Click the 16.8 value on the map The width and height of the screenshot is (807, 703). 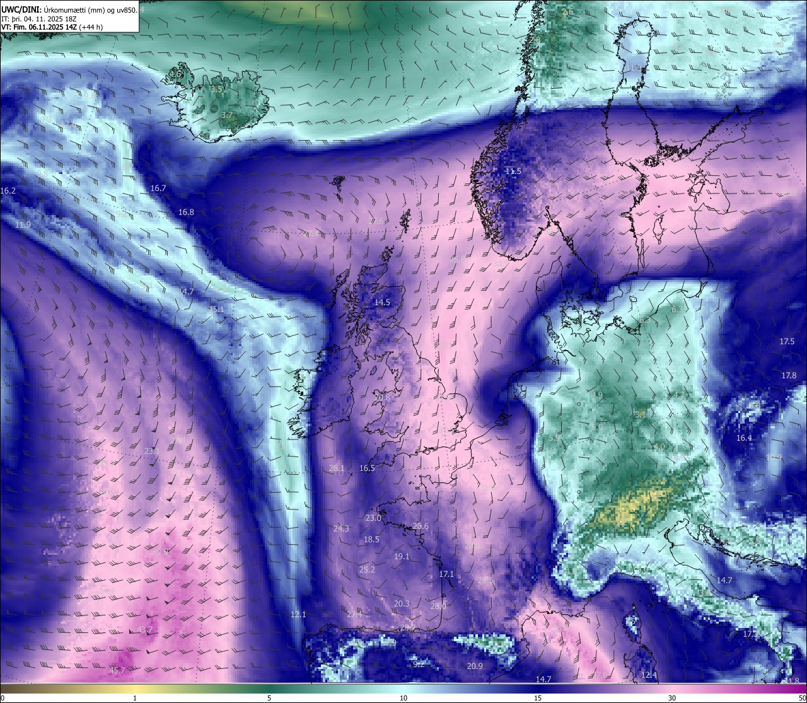(x=186, y=212)
